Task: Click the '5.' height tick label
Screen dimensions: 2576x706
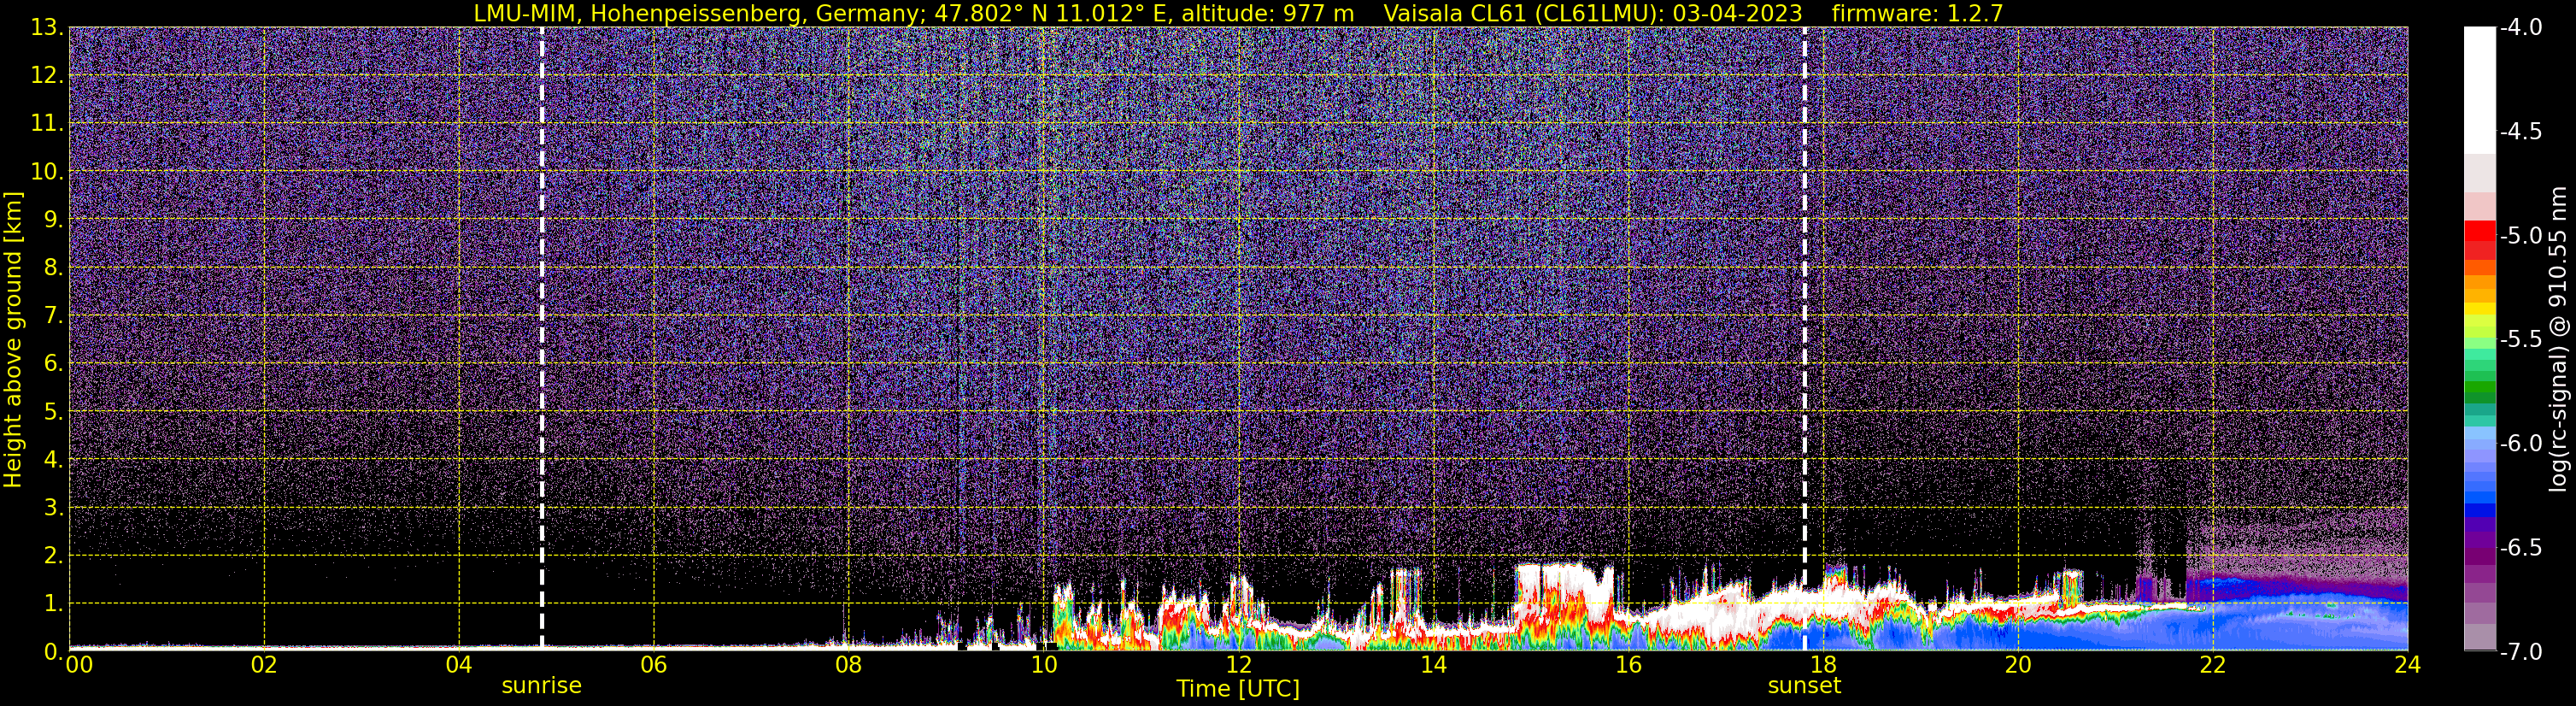Action: [x=52, y=411]
